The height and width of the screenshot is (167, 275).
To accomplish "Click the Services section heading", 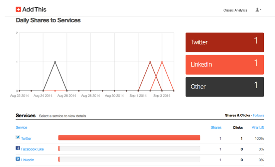I will coord(25,115).
